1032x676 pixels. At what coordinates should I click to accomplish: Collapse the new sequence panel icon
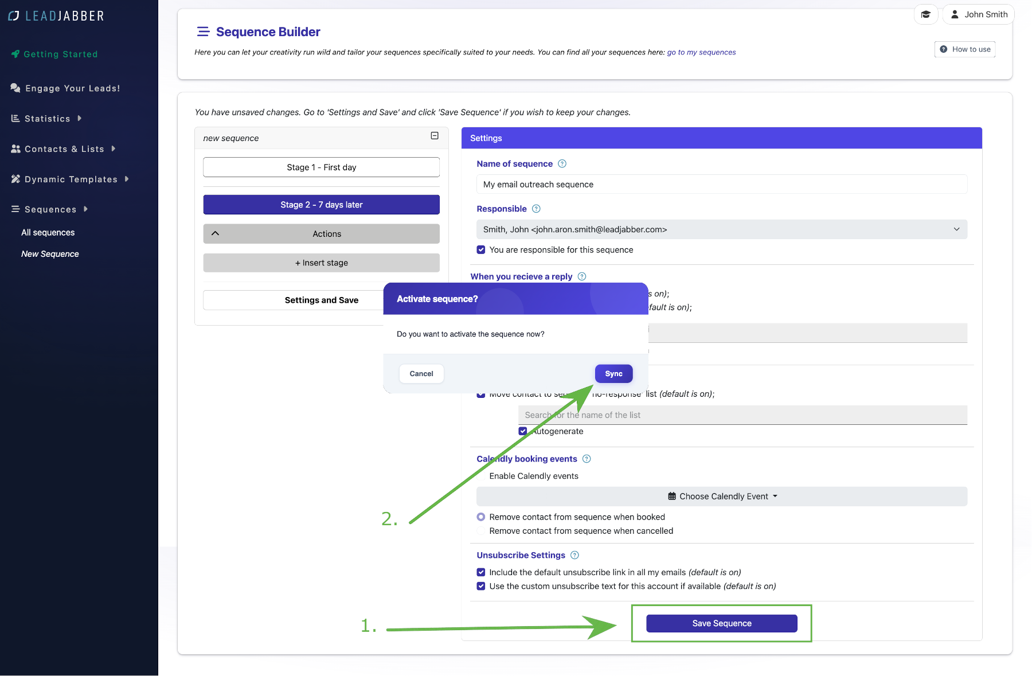(x=435, y=136)
